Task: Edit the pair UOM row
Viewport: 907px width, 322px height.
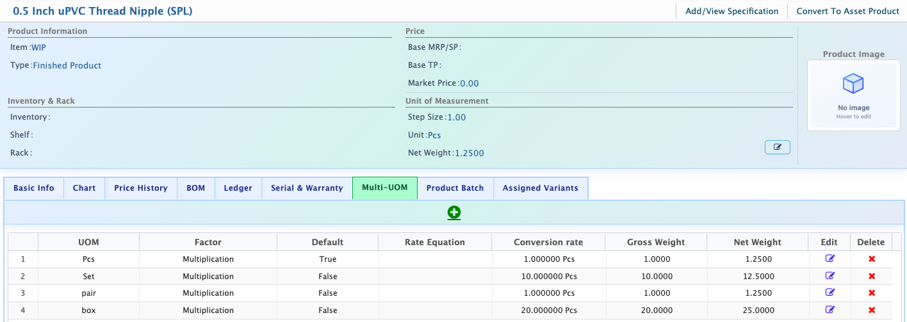Action: point(830,293)
